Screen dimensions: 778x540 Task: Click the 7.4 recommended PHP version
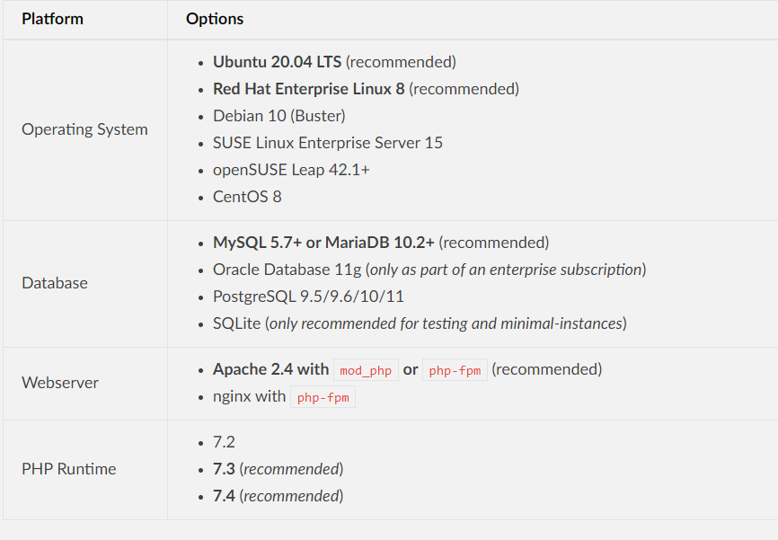tap(224, 496)
